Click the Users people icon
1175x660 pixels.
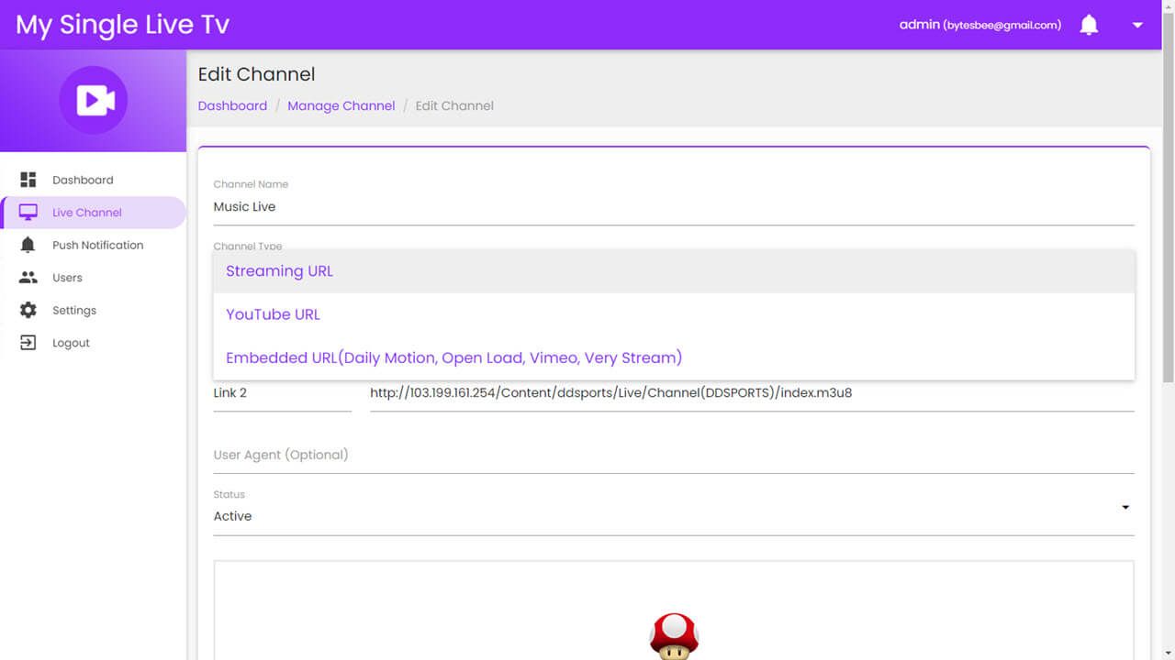tap(28, 278)
